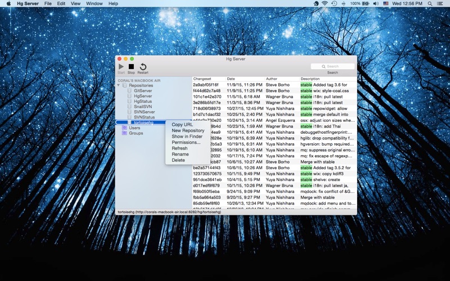The height and width of the screenshot is (281, 450).
Task: Click the Repositories root database icon
Action: [x=124, y=85]
